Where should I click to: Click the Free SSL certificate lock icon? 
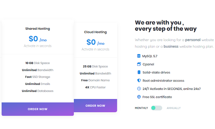point(139,97)
